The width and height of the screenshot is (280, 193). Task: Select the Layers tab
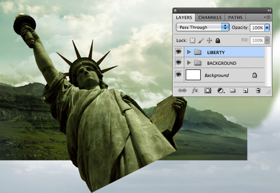click(184, 17)
